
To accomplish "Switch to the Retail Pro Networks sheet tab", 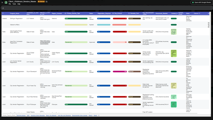I will [51, 115].
